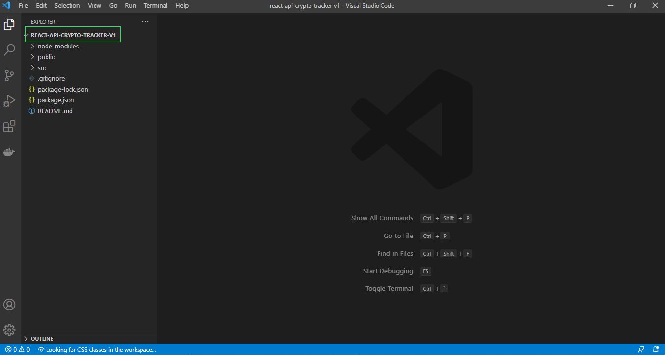Expand the public folder

click(32, 57)
